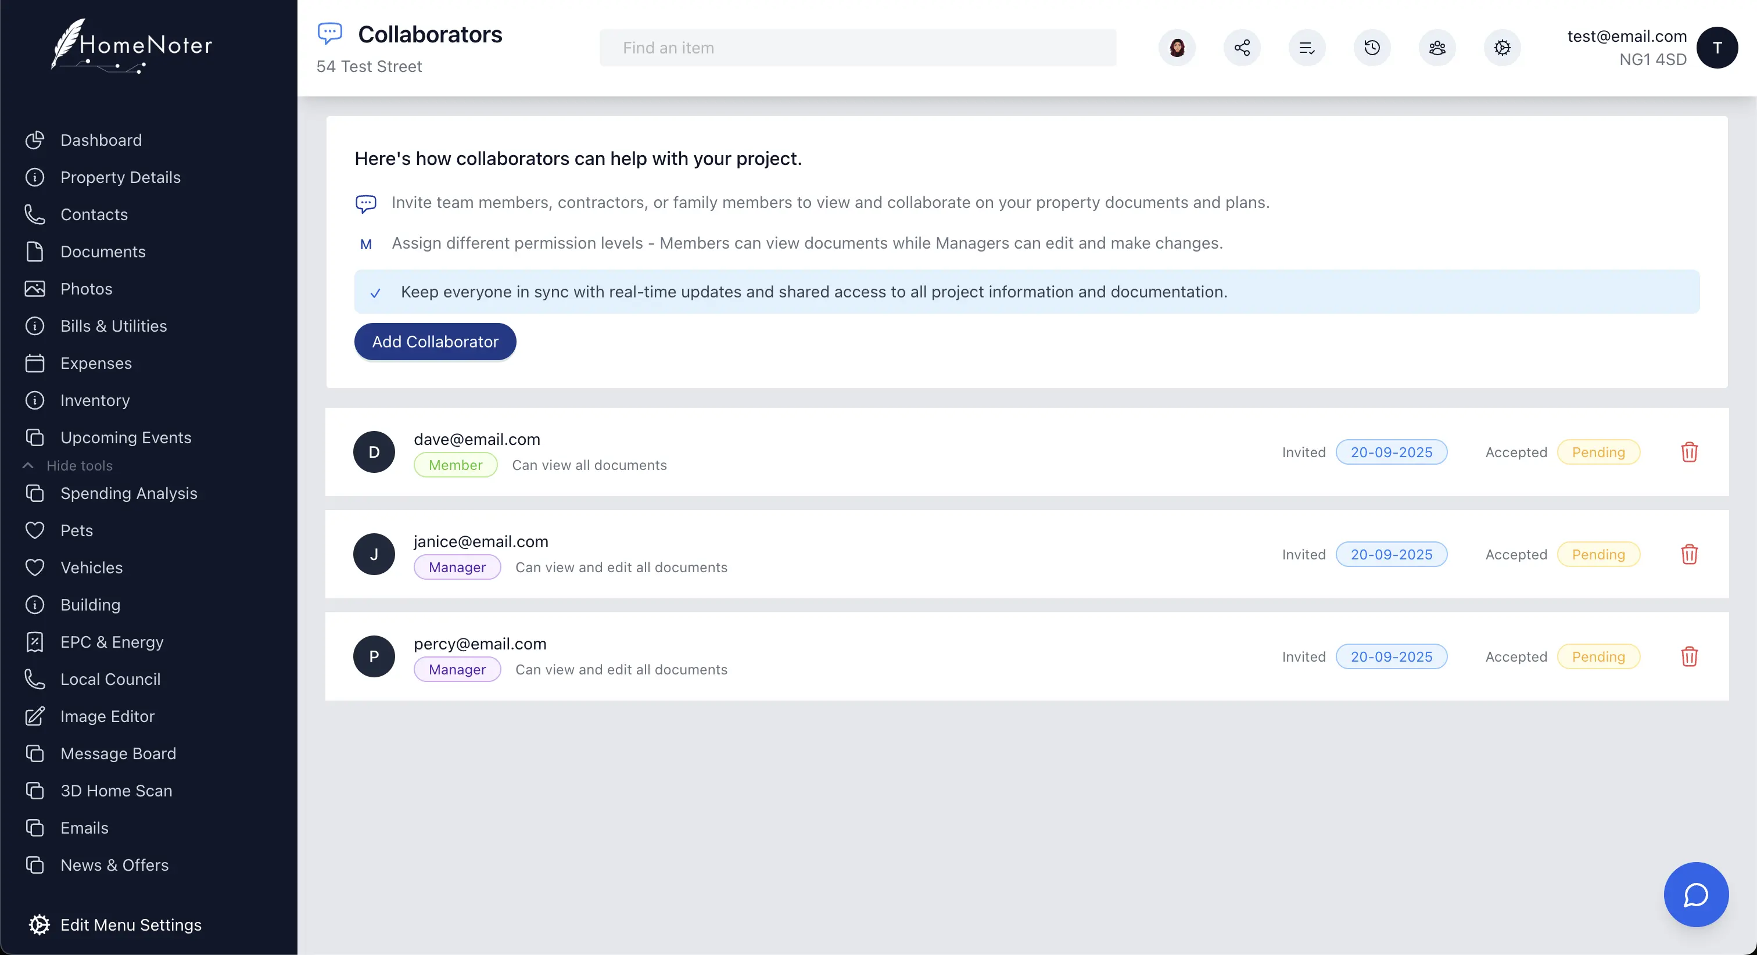Viewport: 1757px width, 955px height.
Task: Click the avatar photo icon in header
Action: pyautogui.click(x=1177, y=48)
